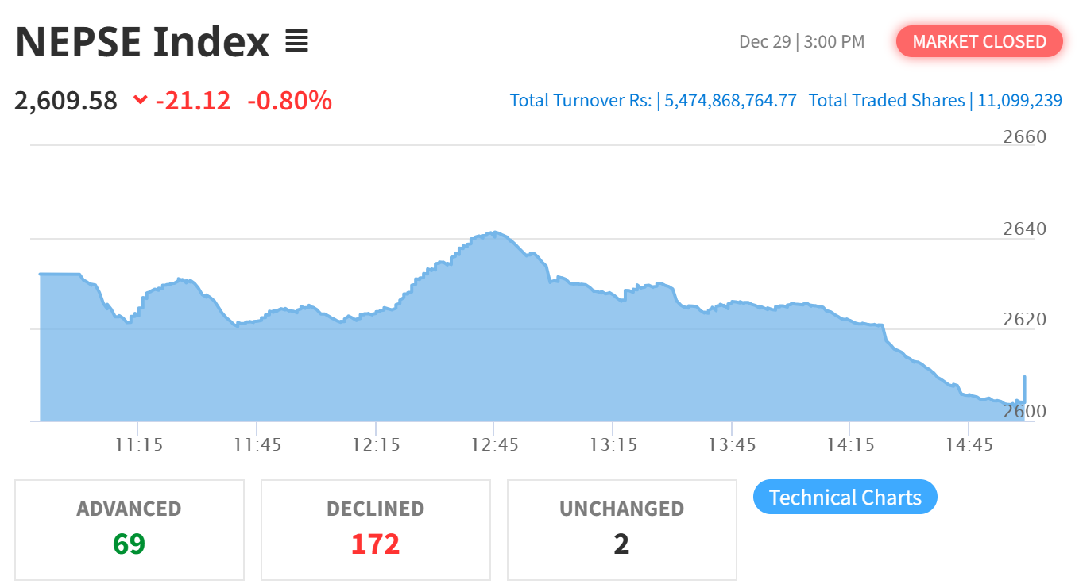The image size is (1079, 584).
Task: Select the DECLINED 172 stocks box
Action: (x=376, y=529)
